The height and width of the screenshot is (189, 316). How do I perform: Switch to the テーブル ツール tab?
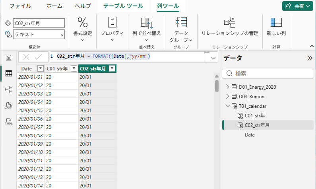tap(123, 6)
